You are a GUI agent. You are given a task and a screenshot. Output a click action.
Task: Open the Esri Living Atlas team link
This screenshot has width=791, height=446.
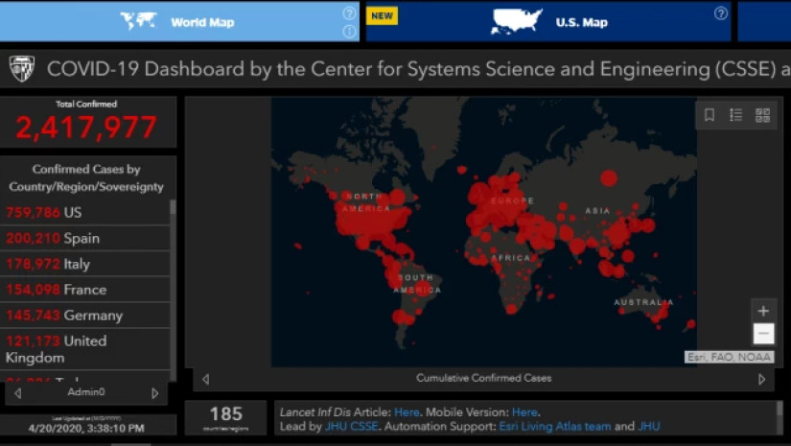point(555,426)
